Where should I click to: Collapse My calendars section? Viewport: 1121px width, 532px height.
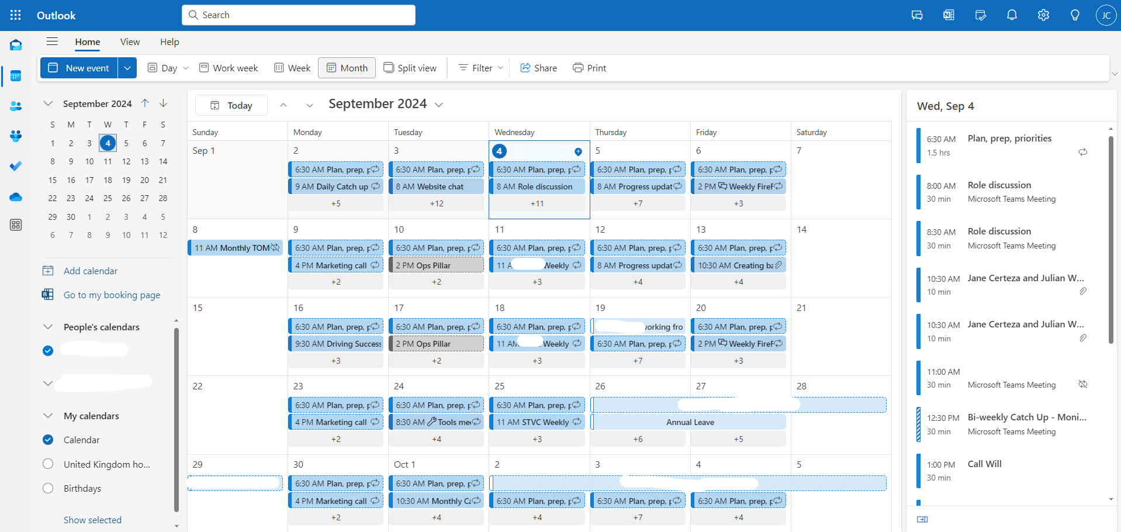click(48, 416)
